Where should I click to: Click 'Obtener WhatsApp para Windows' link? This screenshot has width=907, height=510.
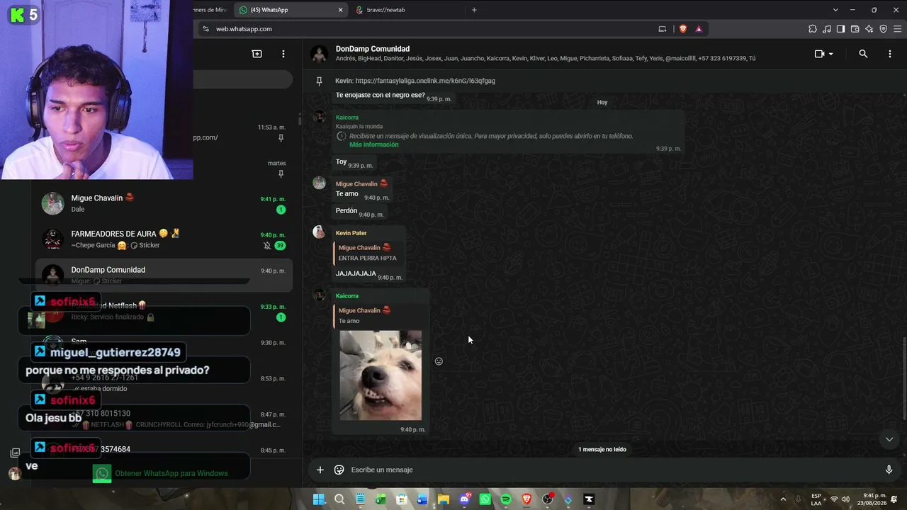click(171, 473)
